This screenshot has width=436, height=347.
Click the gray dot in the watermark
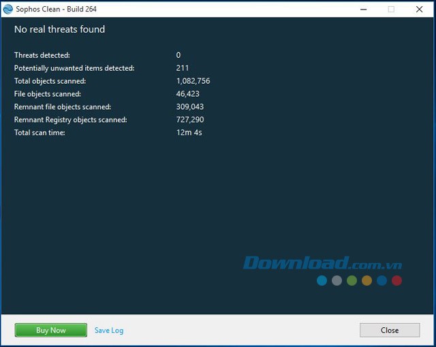point(337,280)
